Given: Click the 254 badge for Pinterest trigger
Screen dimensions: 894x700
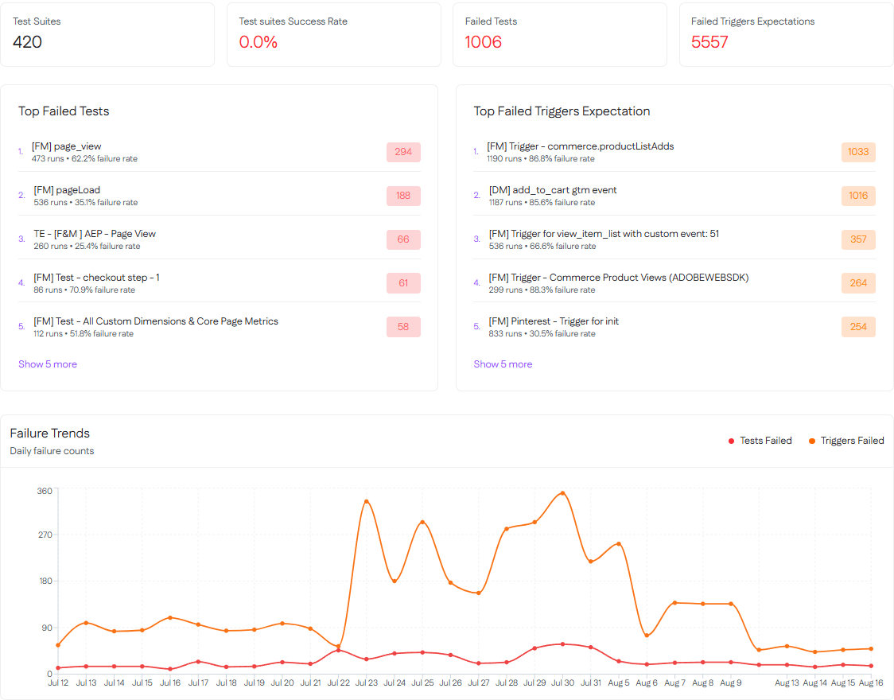Looking at the screenshot, I should pyautogui.click(x=858, y=326).
